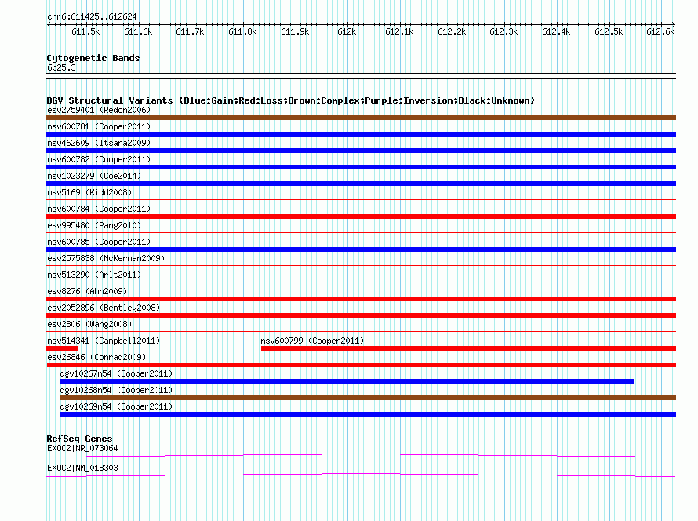Click the esv8276 (Ahn2009) variant label
The height and width of the screenshot is (521, 698).
tap(87, 291)
